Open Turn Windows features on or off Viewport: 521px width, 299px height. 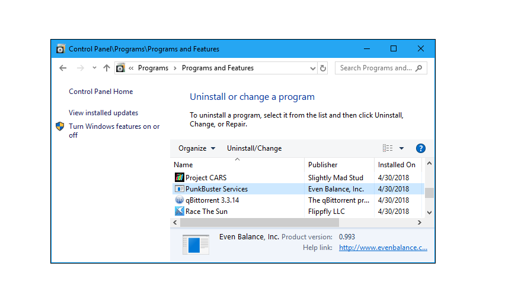pos(114,131)
